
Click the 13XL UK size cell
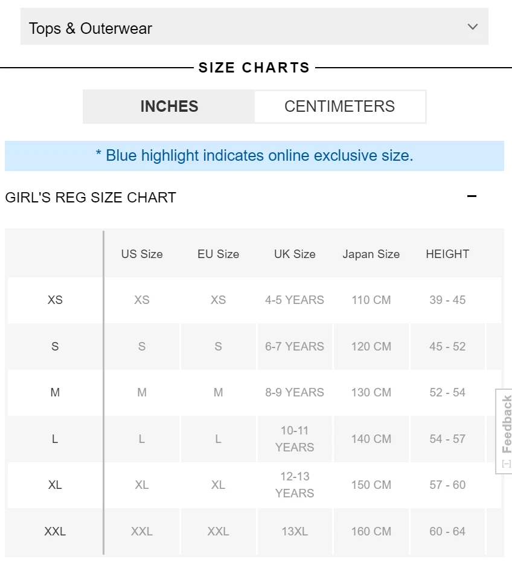click(295, 531)
